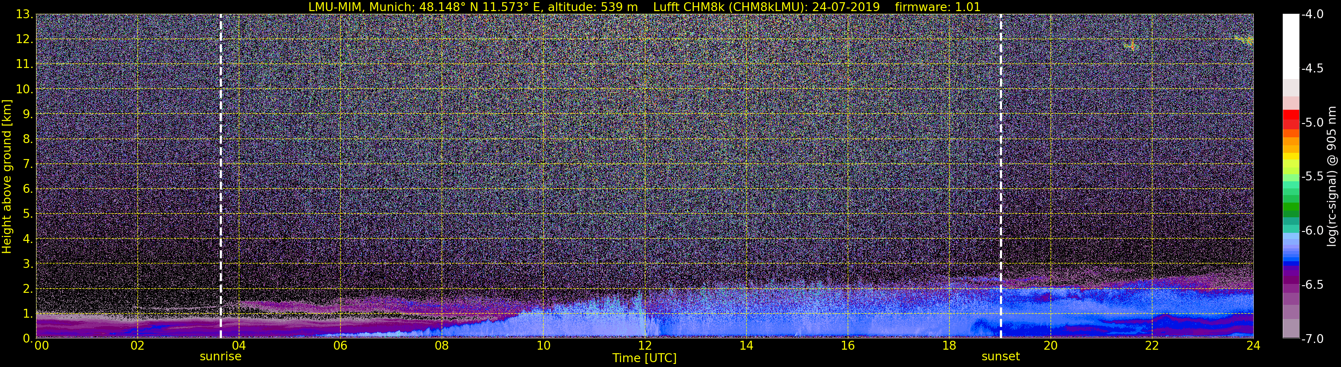Click the "12" tick on the time axis

point(644,346)
